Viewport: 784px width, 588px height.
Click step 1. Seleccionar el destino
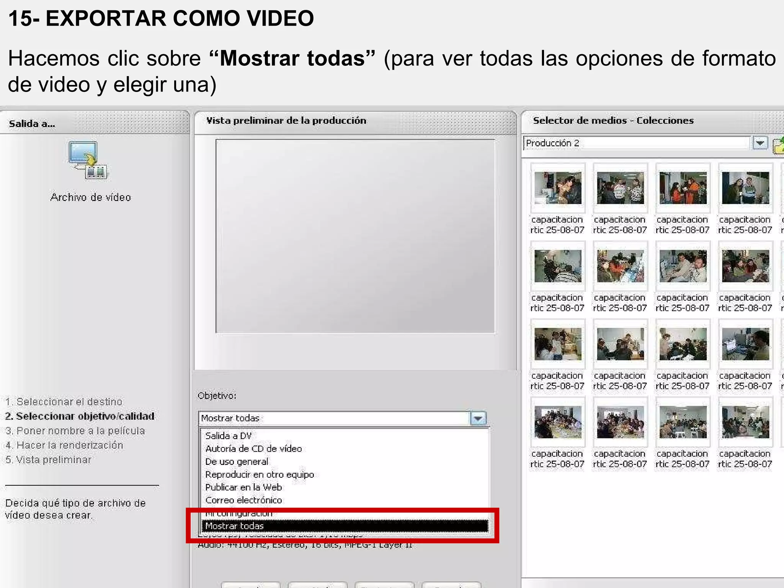64,402
